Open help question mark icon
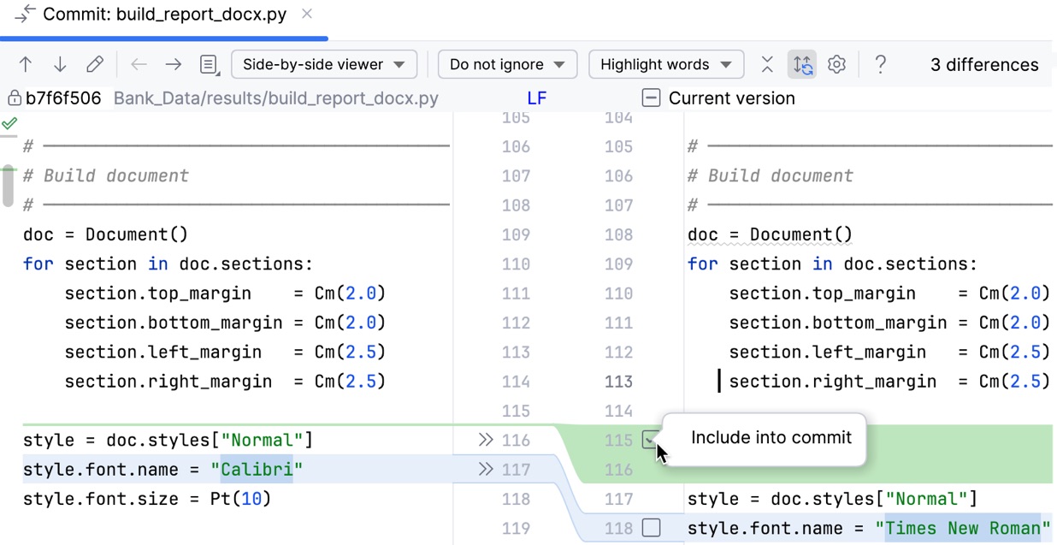 point(880,64)
